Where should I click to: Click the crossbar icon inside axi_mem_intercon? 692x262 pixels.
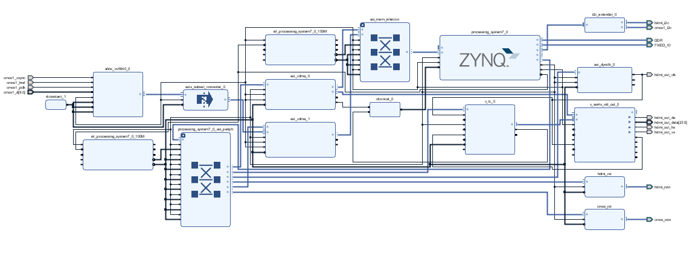coord(385,52)
